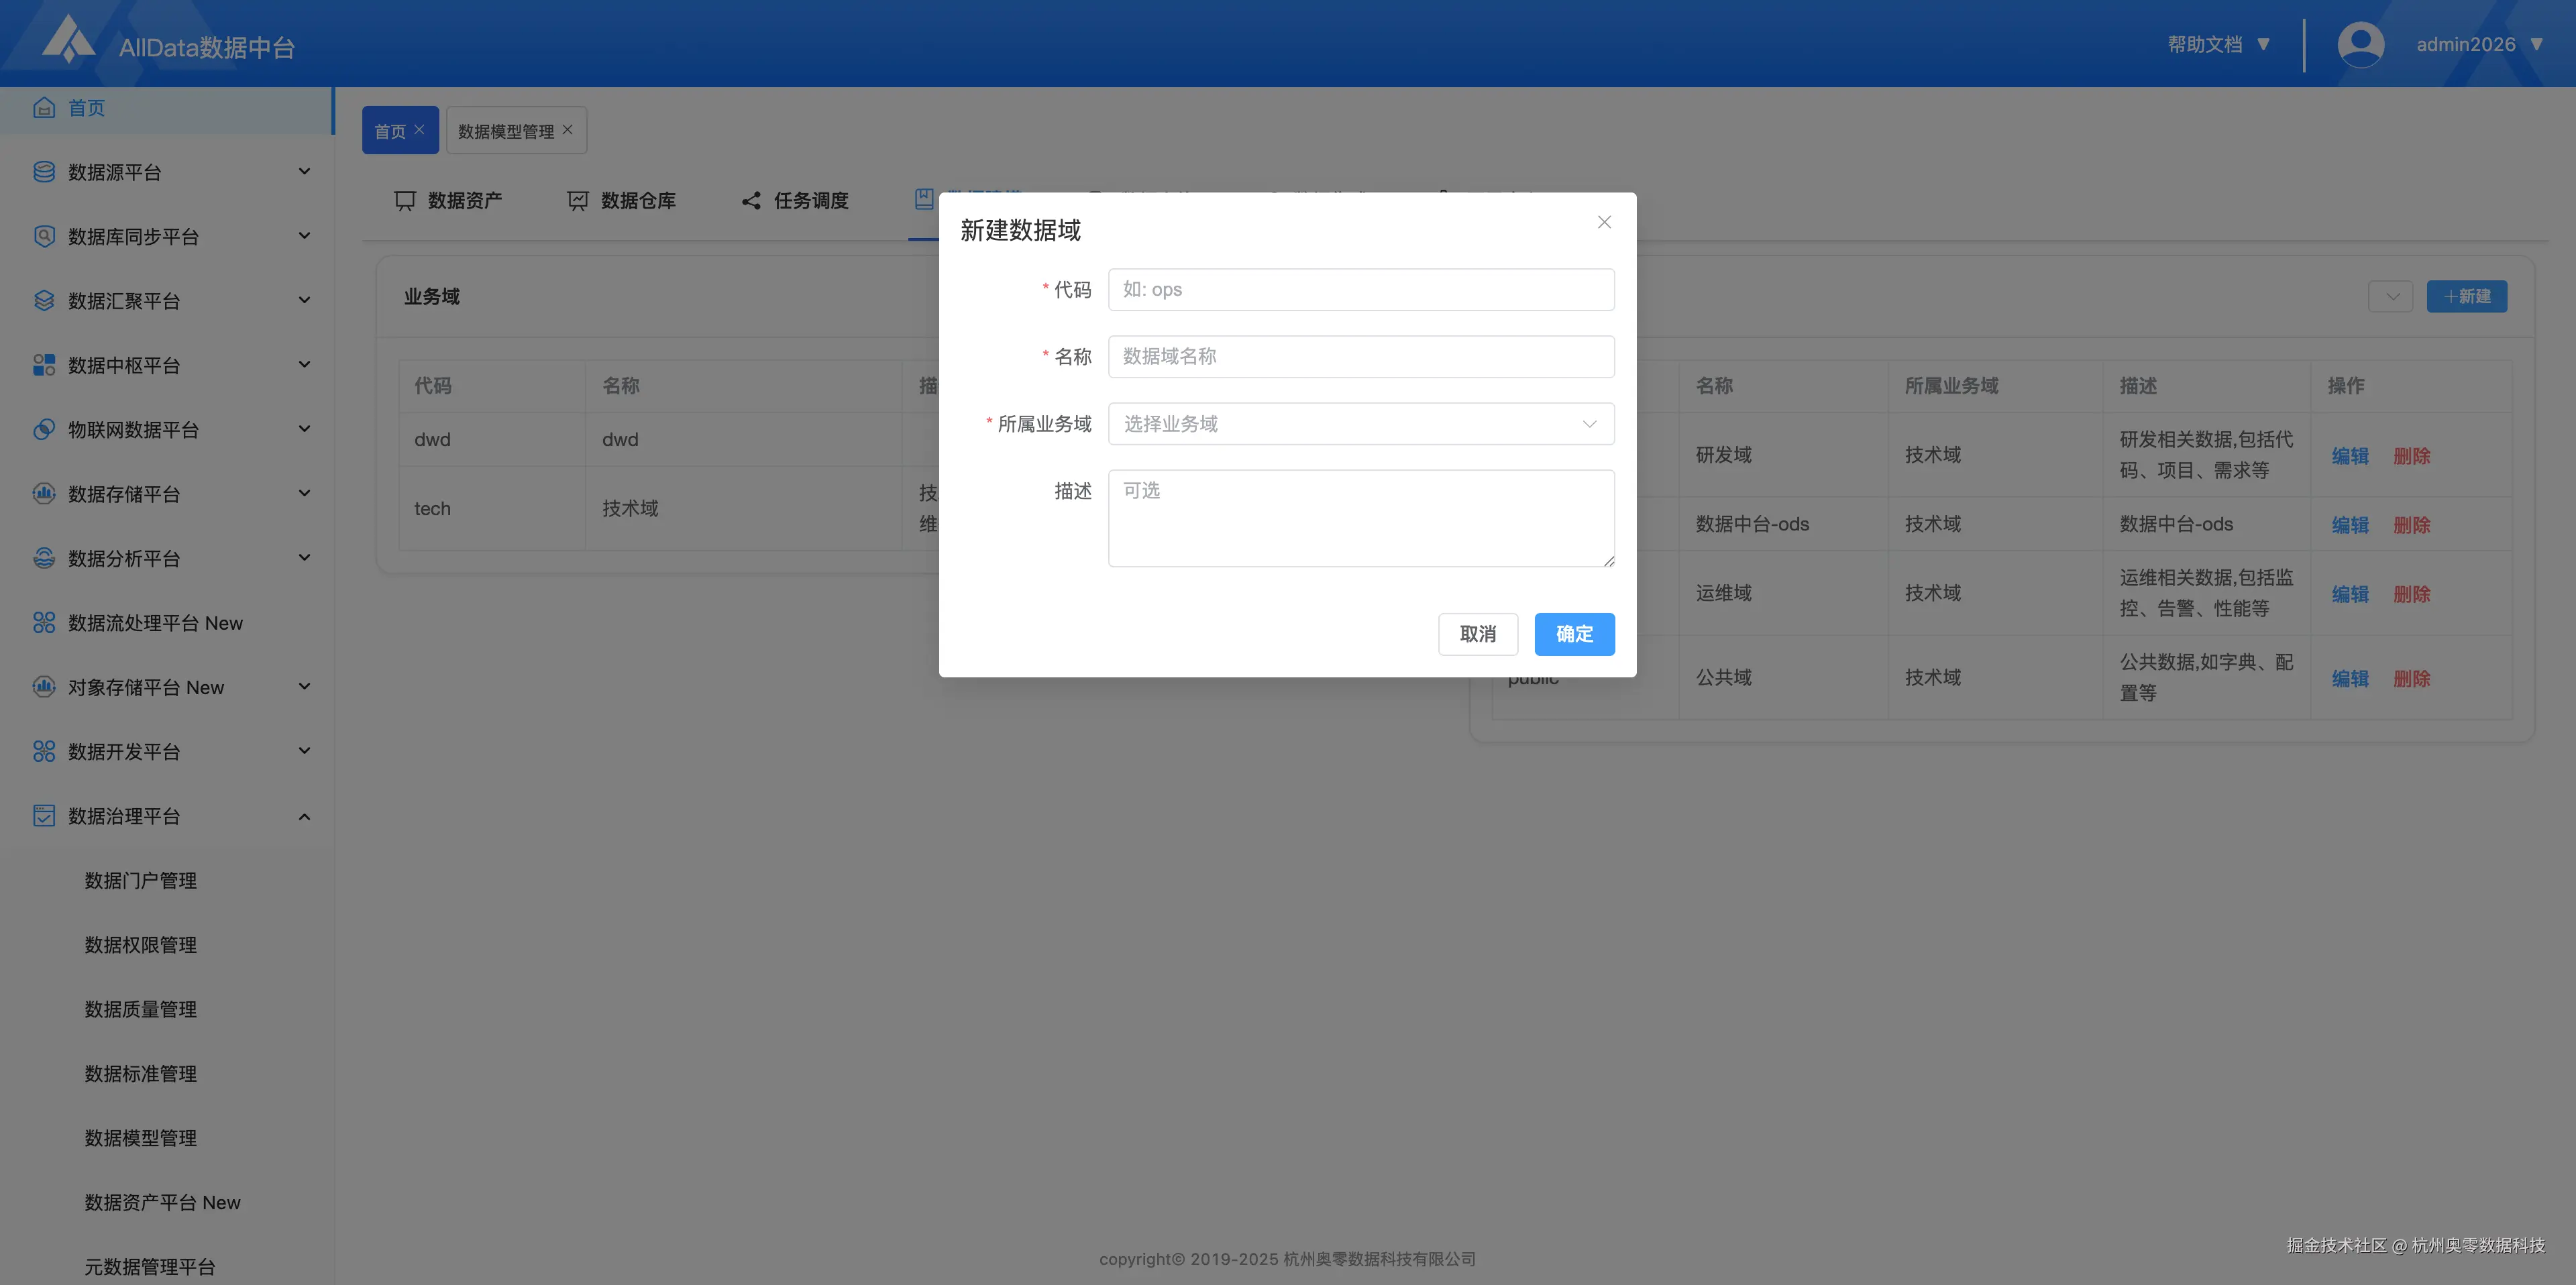Open the 选择业务域 dropdown

pyautogui.click(x=1360, y=424)
